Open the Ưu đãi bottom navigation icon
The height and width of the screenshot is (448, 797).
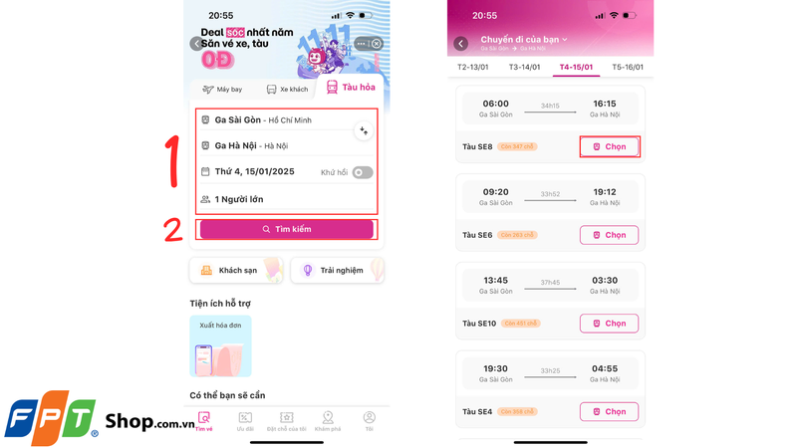245,421
